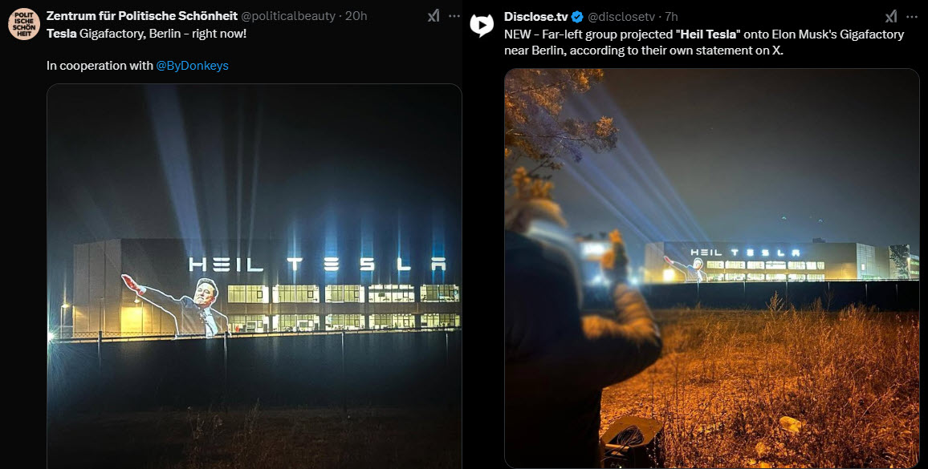This screenshot has height=469, width=928.
Task: Click the Disclose.tv play-logo avatar
Action: click(x=482, y=25)
